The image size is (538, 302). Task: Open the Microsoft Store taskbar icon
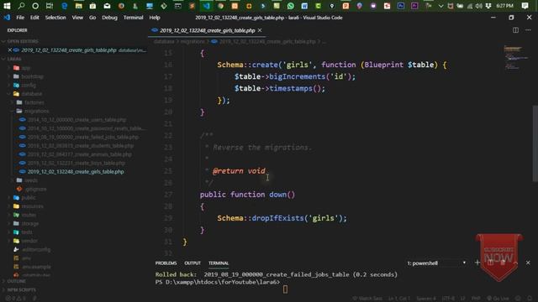[92, 6]
